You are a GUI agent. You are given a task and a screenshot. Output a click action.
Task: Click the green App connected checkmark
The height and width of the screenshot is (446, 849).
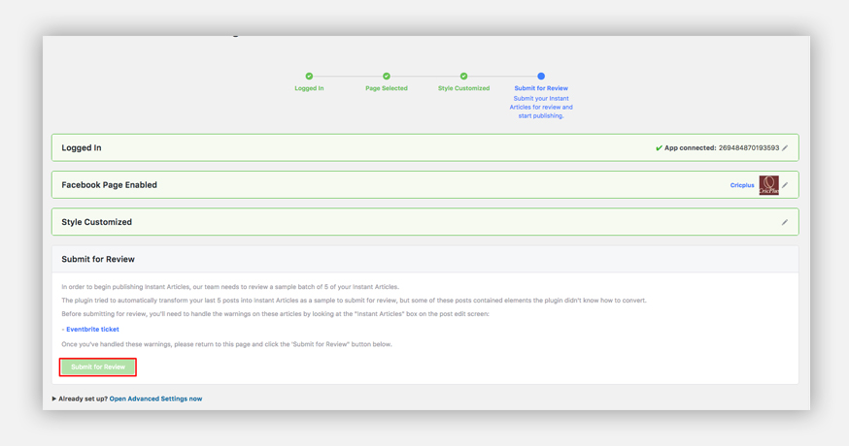coord(659,148)
